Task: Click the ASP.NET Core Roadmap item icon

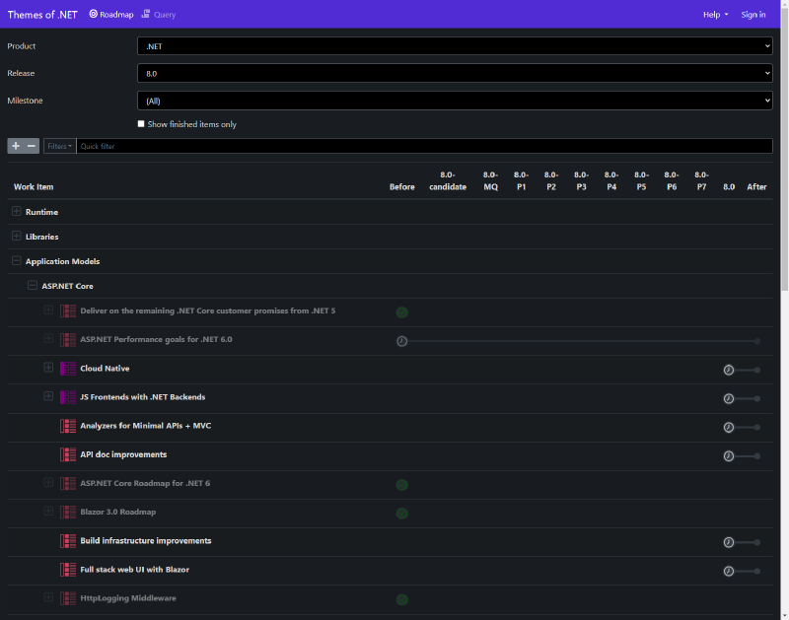Action: point(68,483)
